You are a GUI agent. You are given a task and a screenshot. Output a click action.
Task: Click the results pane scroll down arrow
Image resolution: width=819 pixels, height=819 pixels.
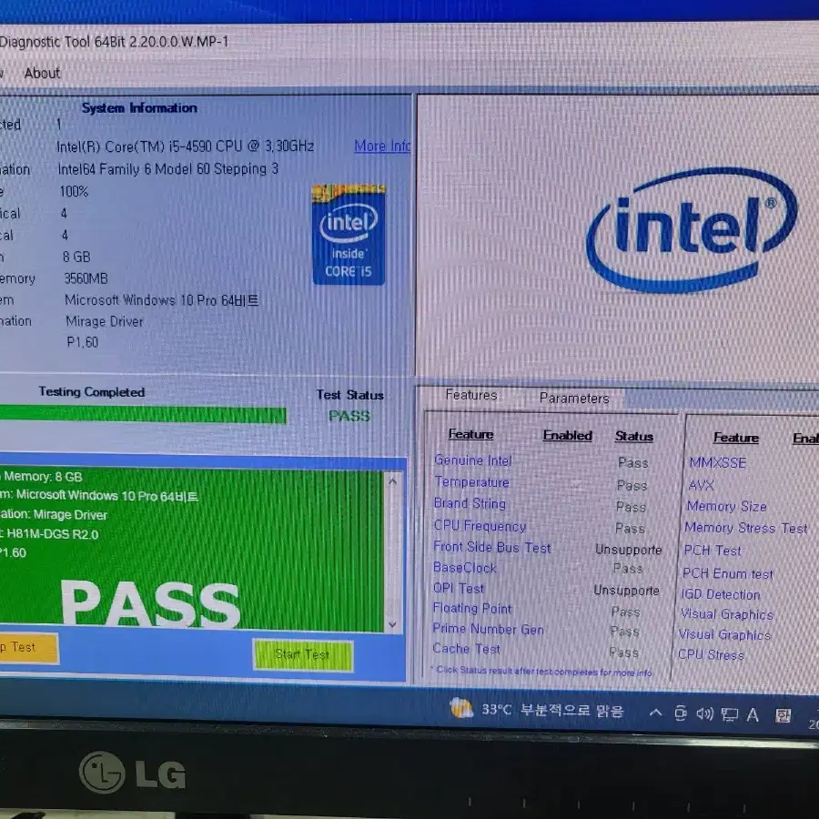click(x=393, y=624)
